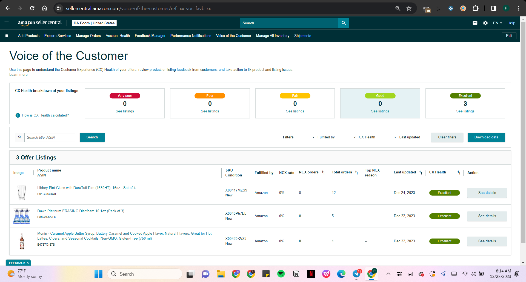Open the settings gear icon
This screenshot has height=282, width=526.
[485, 23]
